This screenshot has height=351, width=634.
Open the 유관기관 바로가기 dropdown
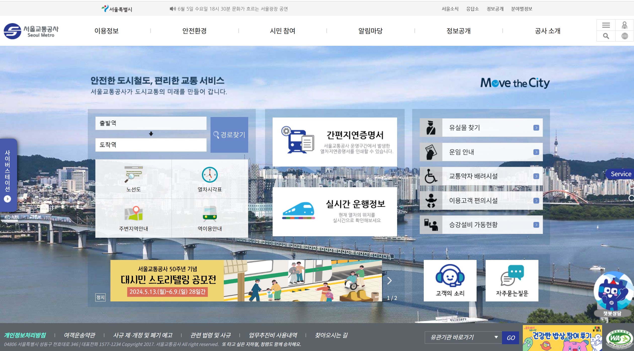463,337
